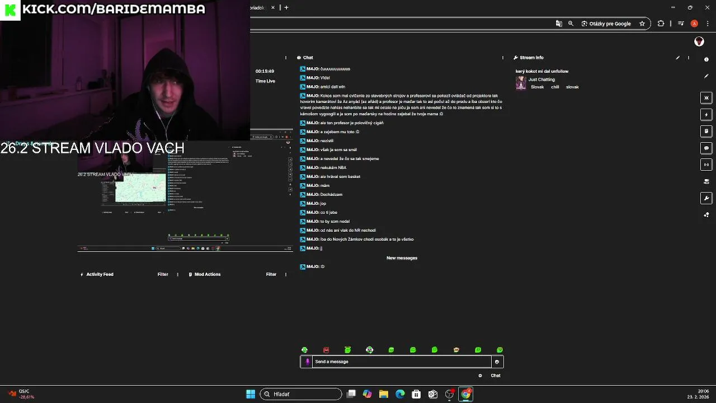Bookmark this page with star icon
This screenshot has height=403, width=716.
pos(642,24)
